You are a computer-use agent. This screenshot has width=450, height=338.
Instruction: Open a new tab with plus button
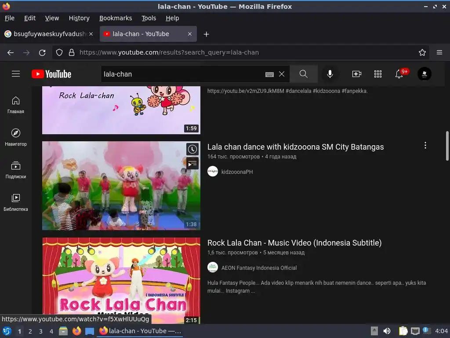[x=206, y=34]
